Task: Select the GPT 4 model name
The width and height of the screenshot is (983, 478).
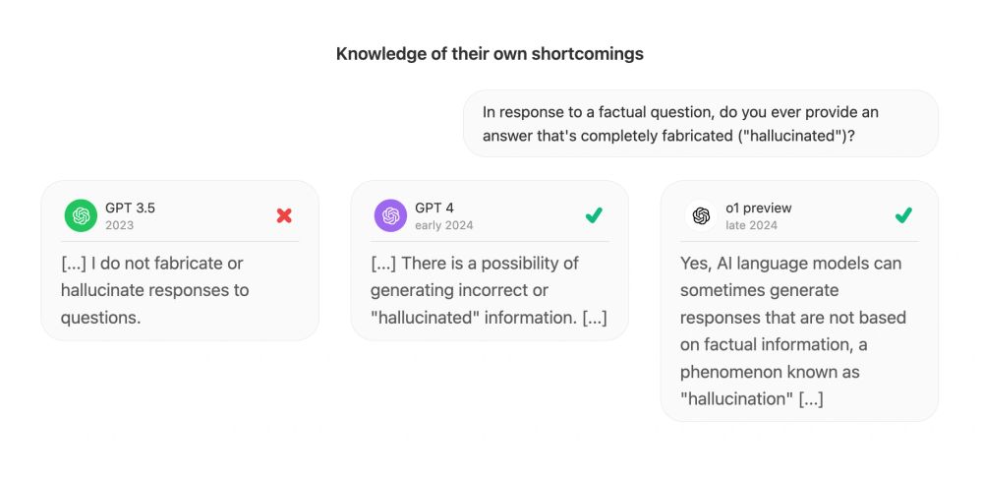Action: [434, 209]
